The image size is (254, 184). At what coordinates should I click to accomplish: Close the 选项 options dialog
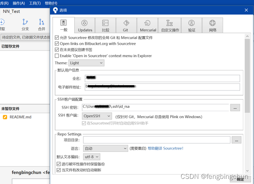246,10
